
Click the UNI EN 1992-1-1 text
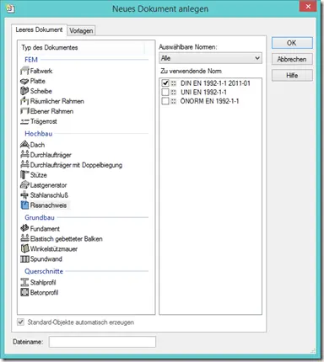click(x=203, y=93)
